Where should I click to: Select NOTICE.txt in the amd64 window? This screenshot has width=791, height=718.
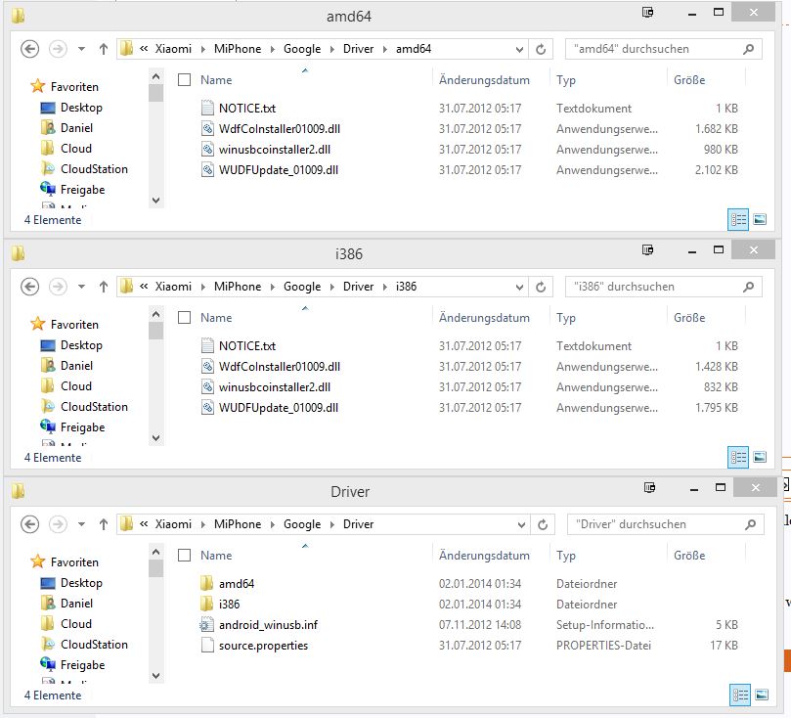[x=247, y=109]
